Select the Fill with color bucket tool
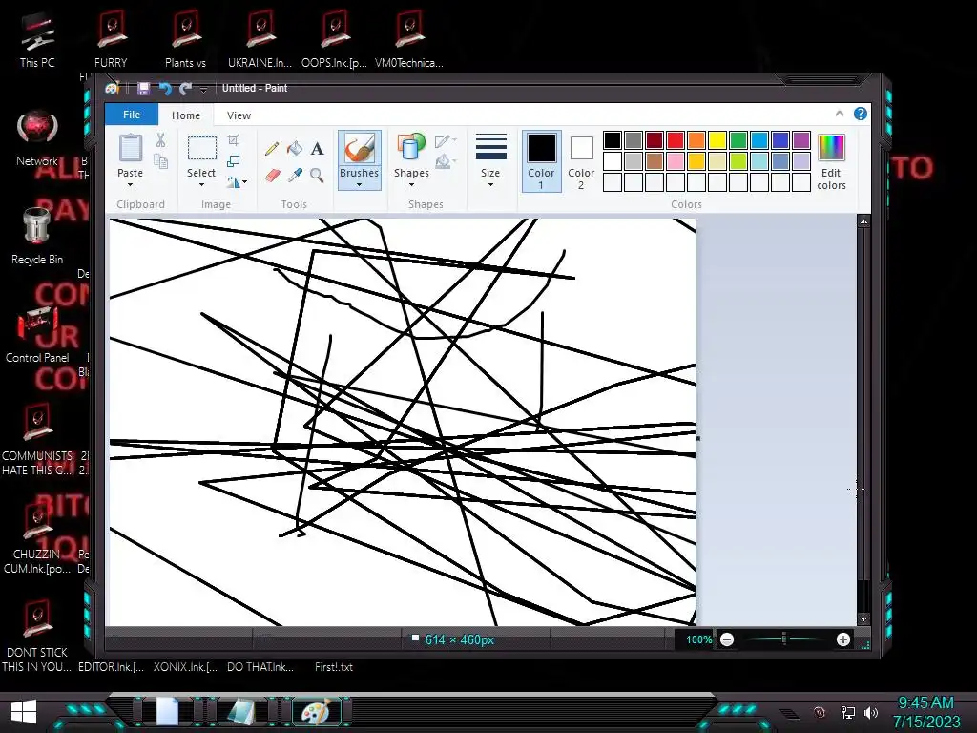The image size is (977, 733). click(x=294, y=148)
